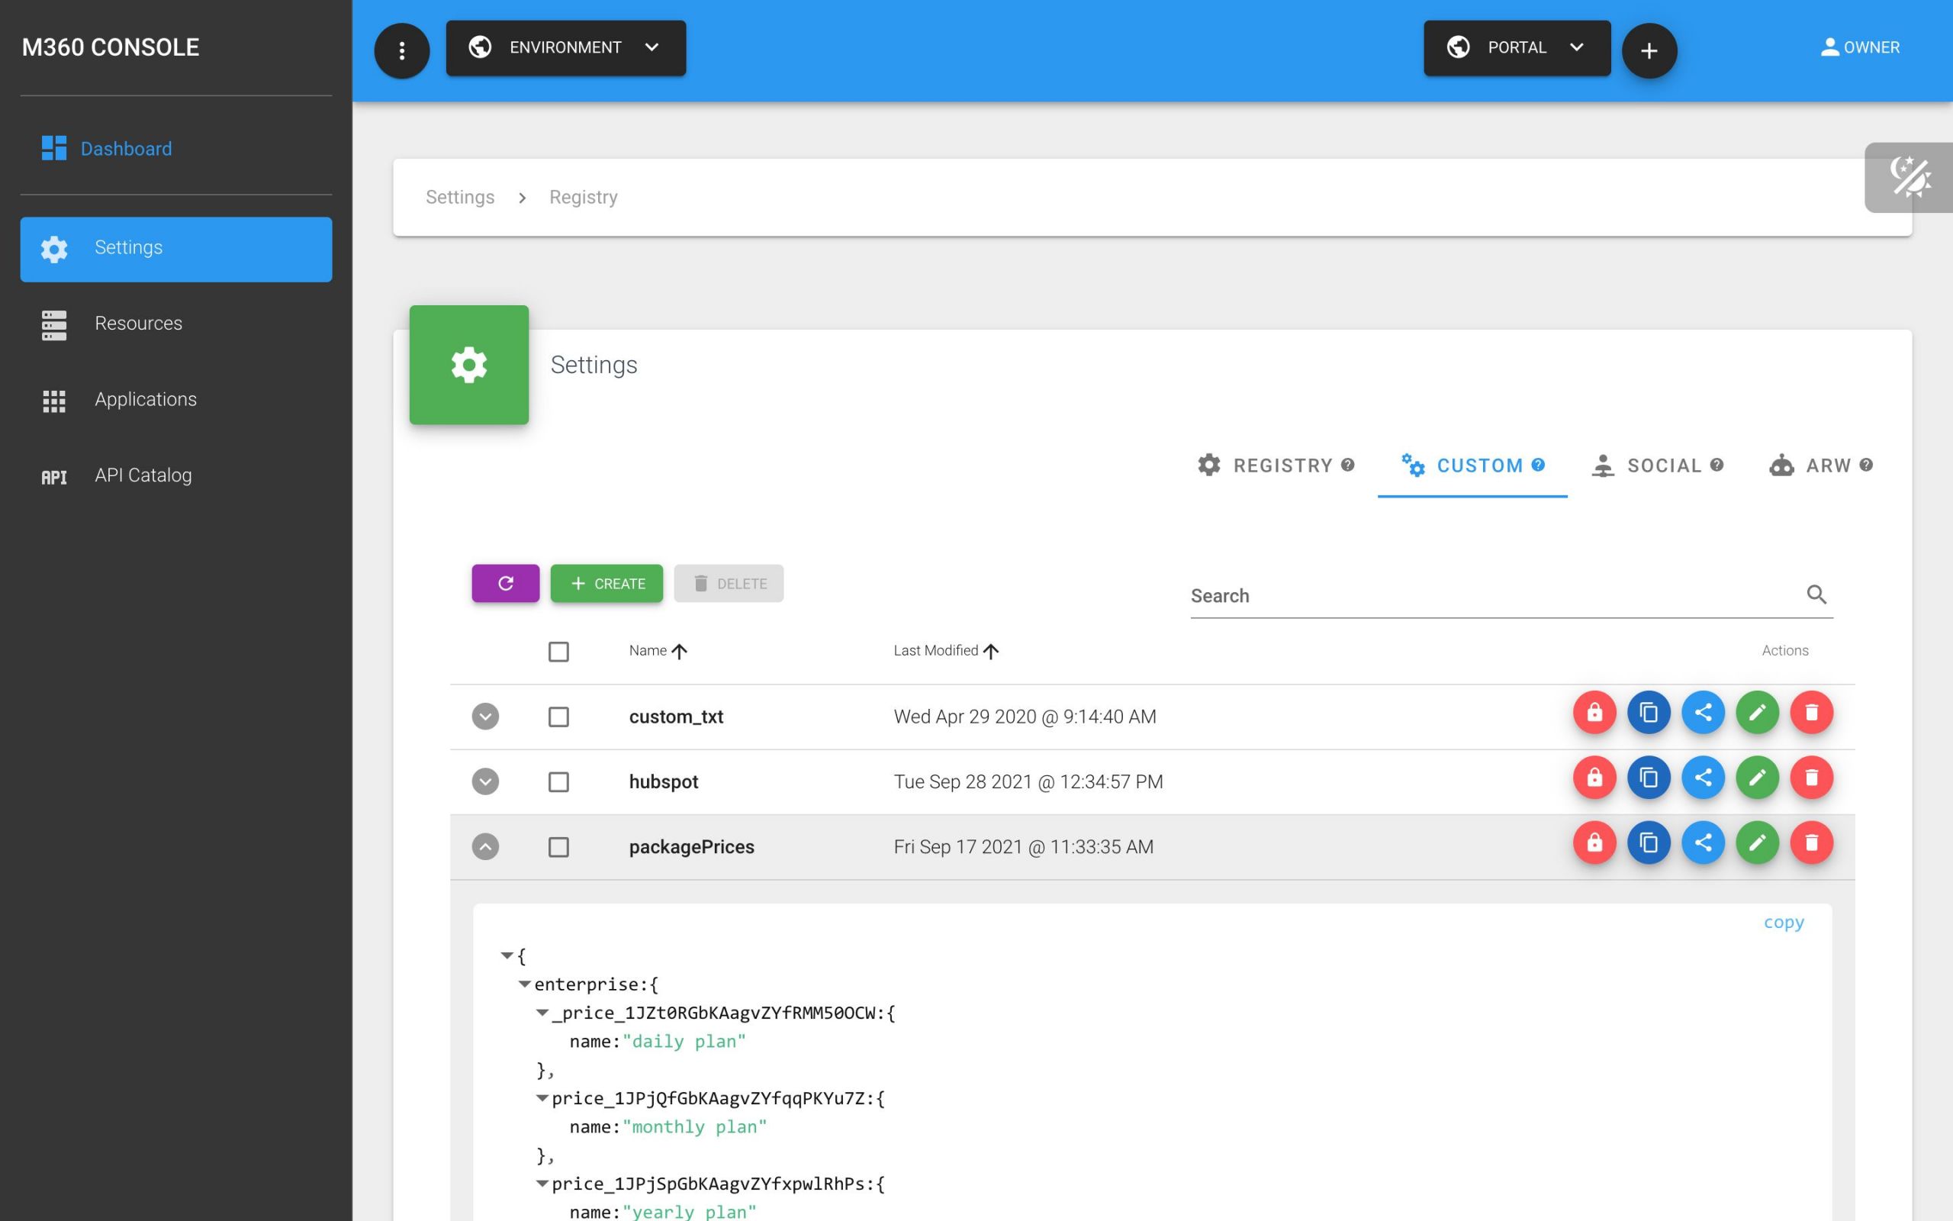Switch to the REGISTRY tab
The height and width of the screenshot is (1221, 1953).
pos(1275,466)
